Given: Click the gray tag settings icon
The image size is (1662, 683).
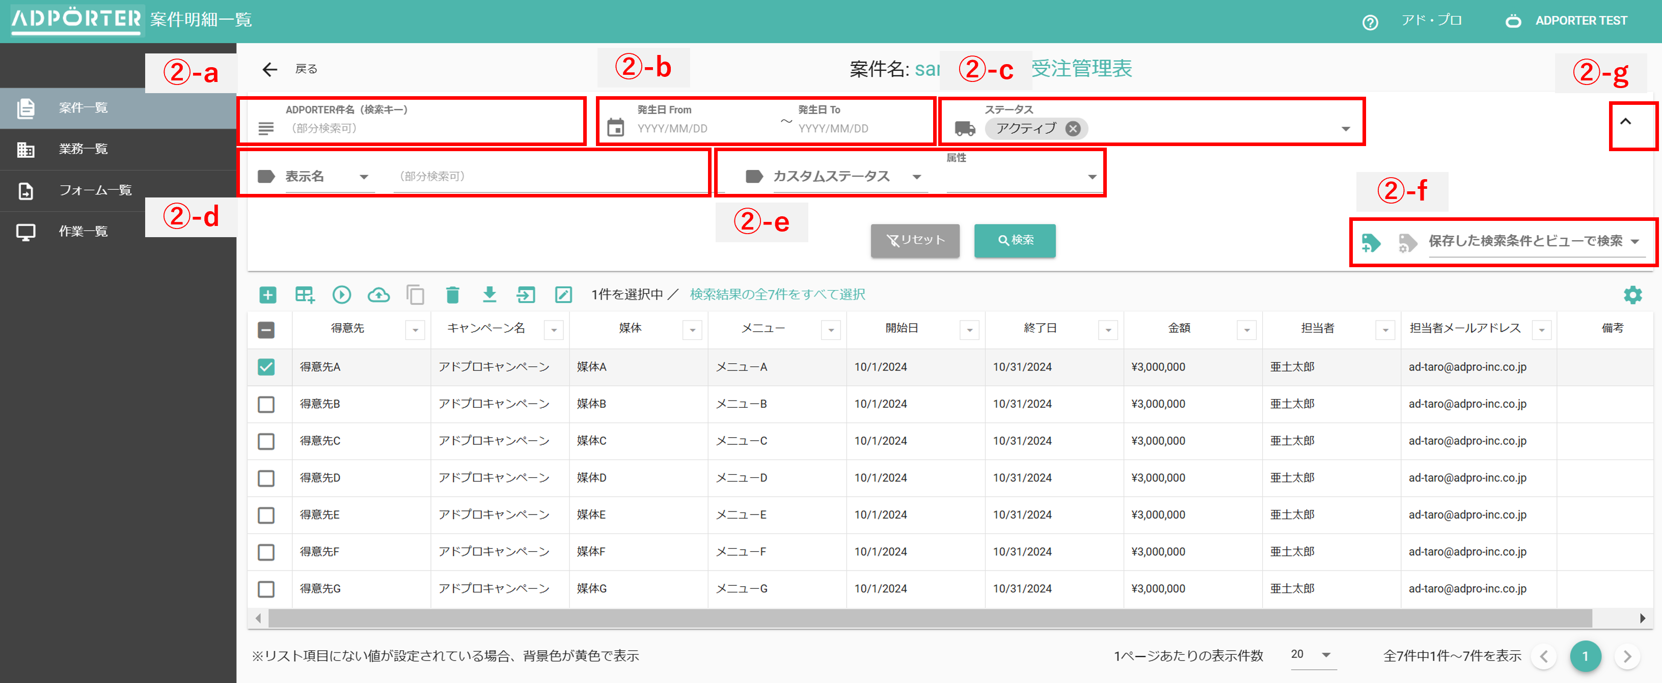Looking at the screenshot, I should tap(1407, 242).
